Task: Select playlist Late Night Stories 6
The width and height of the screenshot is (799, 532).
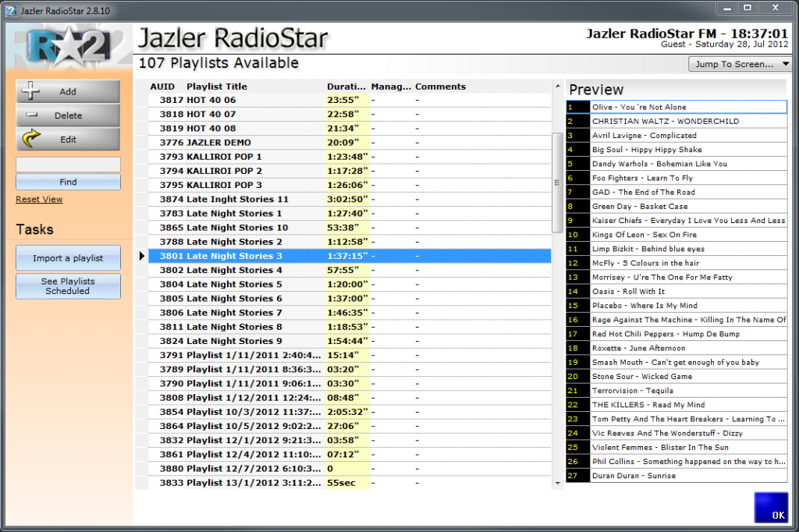Action: pos(350,299)
